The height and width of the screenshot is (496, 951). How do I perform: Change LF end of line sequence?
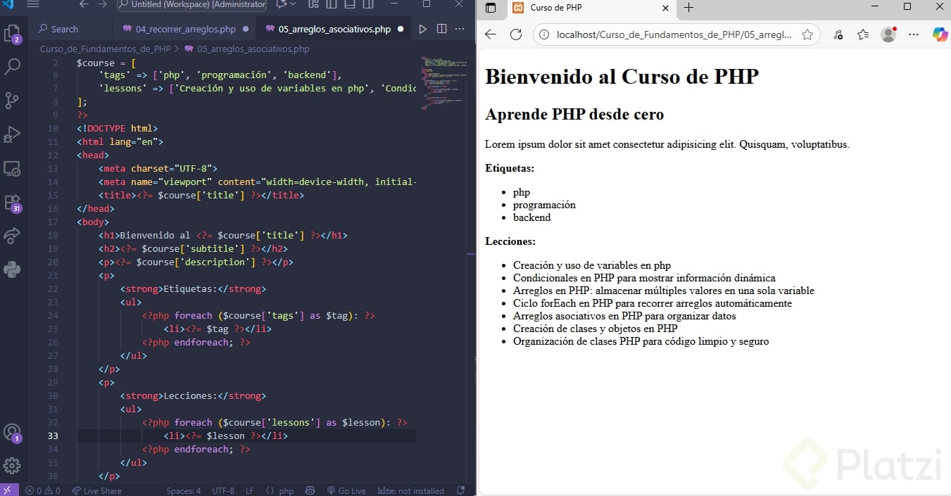[250, 490]
